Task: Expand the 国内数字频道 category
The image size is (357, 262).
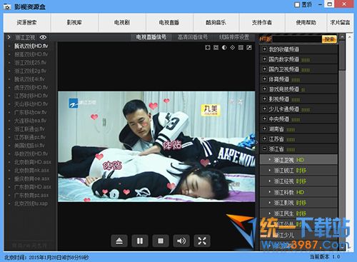Action: coord(264,59)
